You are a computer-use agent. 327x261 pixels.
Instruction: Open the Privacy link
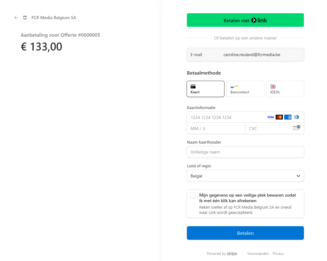pos(278,254)
